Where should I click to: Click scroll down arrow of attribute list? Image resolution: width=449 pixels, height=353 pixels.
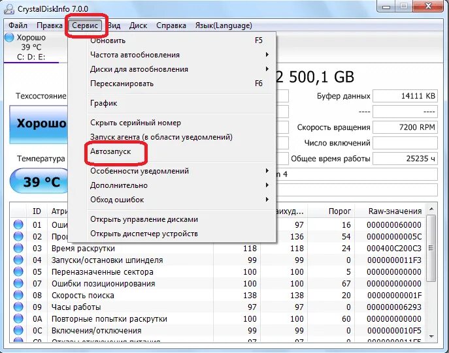431,337
